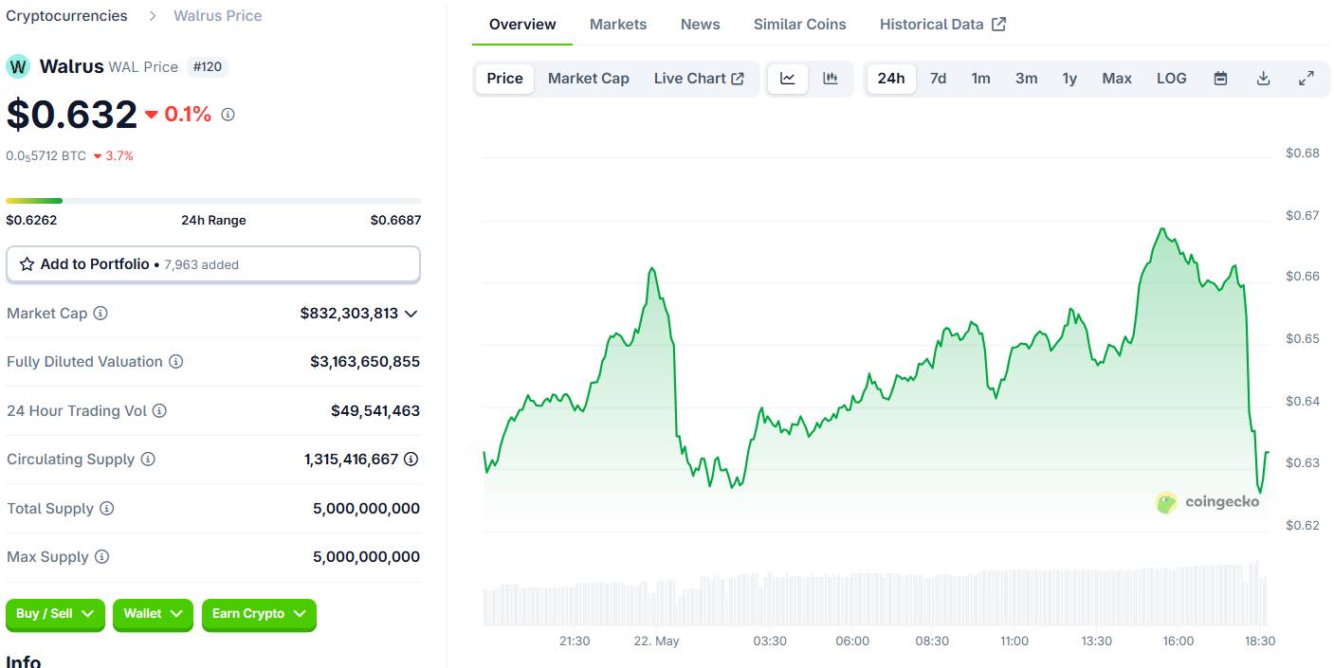The image size is (1334, 668).
Task: Click the WAL Price ticker label
Action: pos(143,67)
